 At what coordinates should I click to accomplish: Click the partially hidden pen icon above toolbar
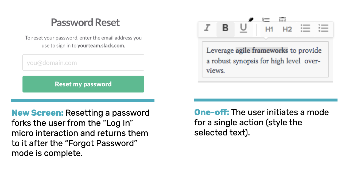point(251,19)
